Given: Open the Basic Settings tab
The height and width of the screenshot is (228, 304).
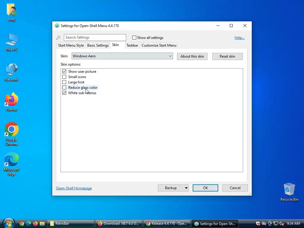Looking at the screenshot, I should pos(98,45).
